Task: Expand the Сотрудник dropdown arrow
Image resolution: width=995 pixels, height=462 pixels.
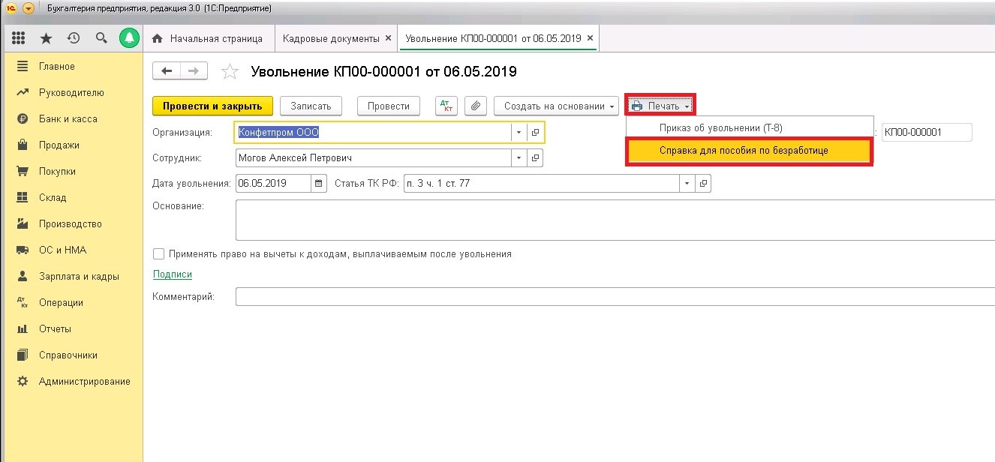Action: coord(519,158)
